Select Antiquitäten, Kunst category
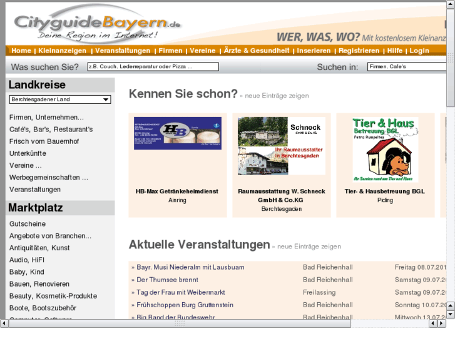This screenshot has width=455, height=341. pos(39,248)
